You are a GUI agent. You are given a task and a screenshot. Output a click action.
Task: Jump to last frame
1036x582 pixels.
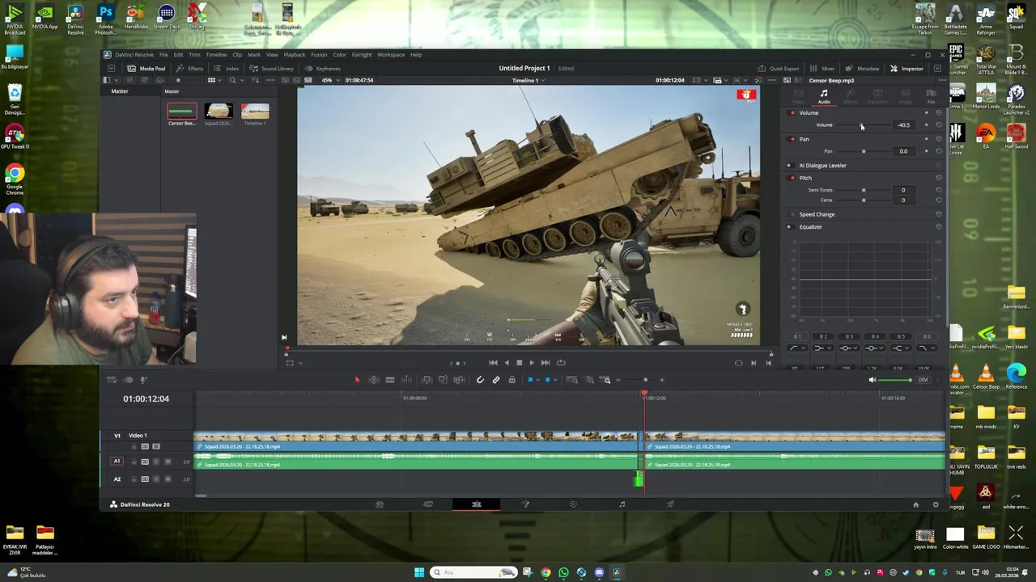(x=546, y=363)
